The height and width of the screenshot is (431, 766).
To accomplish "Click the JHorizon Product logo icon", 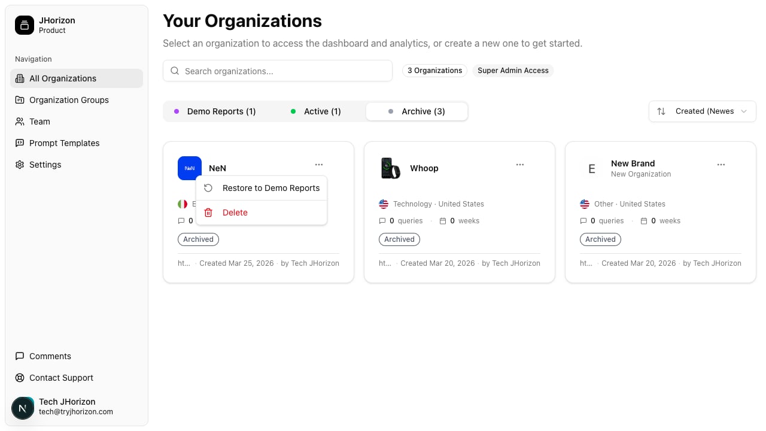I will pos(25,25).
